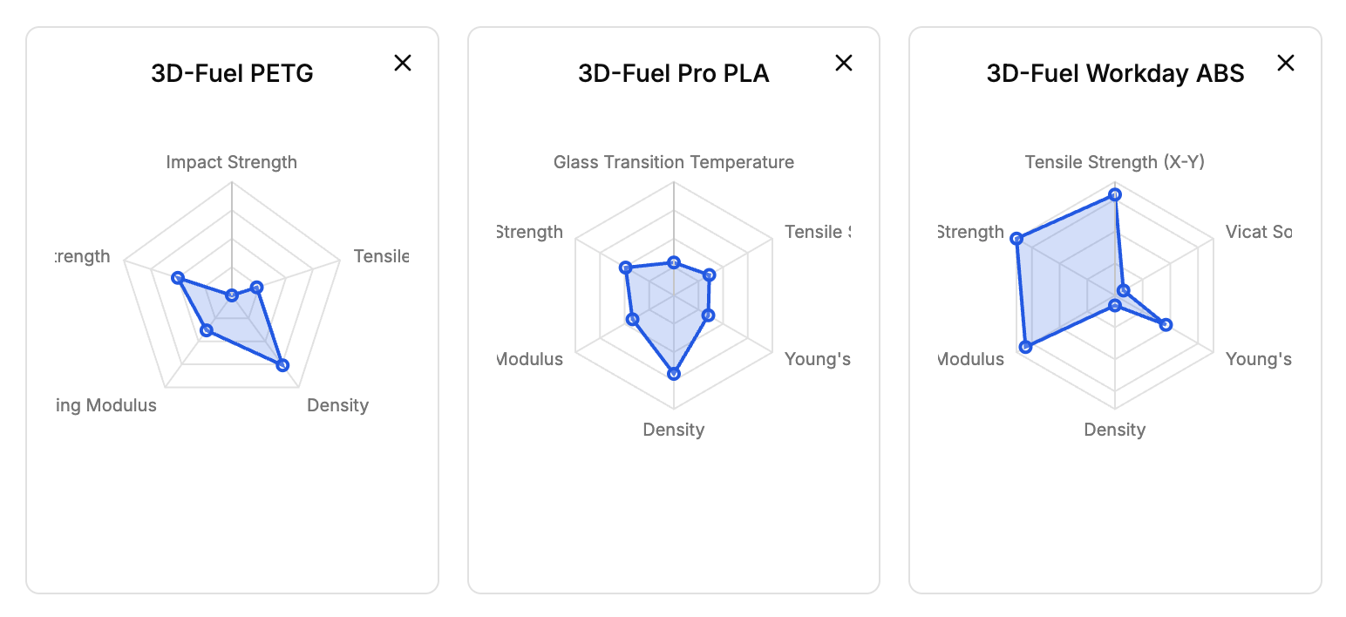Click the Impact Strength axis label

[x=232, y=162]
